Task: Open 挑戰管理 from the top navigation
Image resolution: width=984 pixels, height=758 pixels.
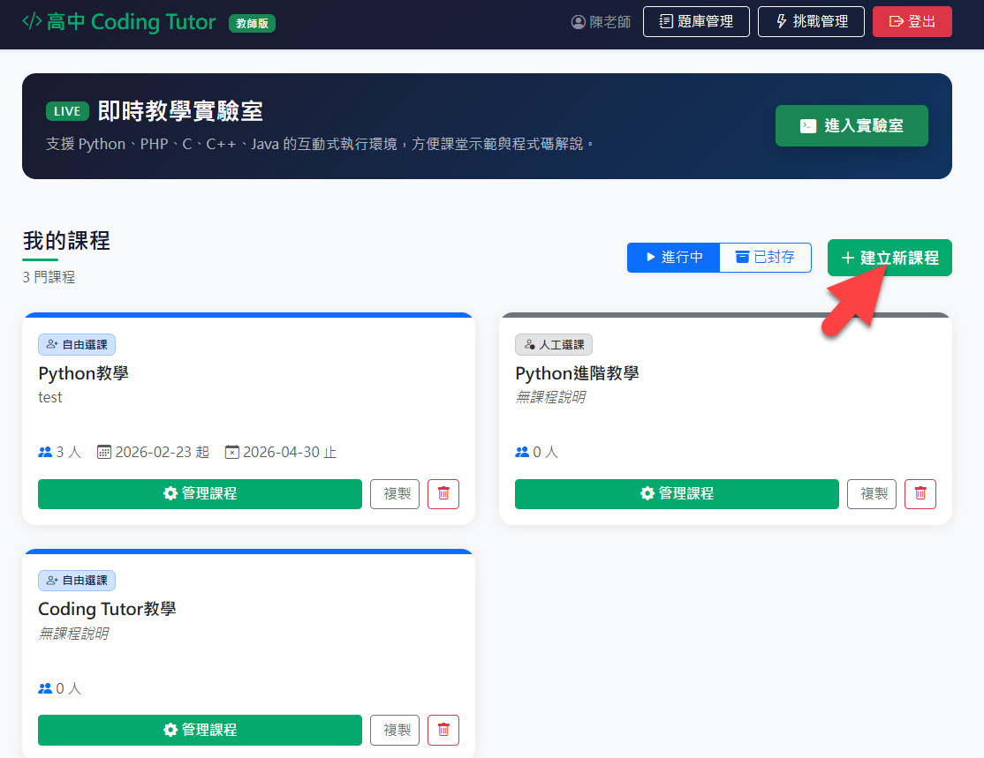Action: (x=811, y=22)
